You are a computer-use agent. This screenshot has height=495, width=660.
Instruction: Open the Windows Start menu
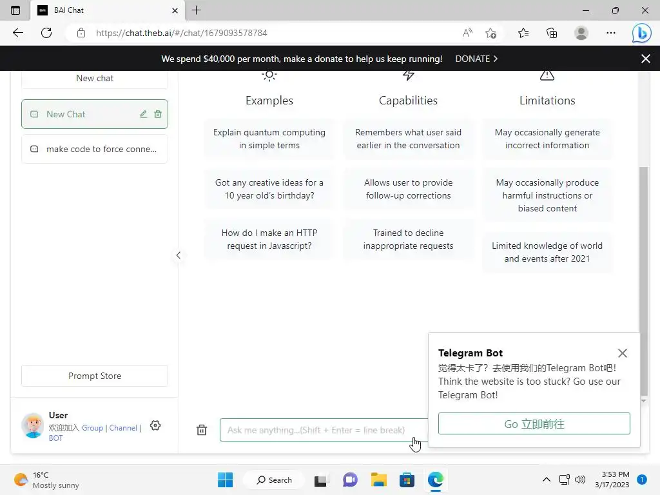pyautogui.click(x=225, y=480)
